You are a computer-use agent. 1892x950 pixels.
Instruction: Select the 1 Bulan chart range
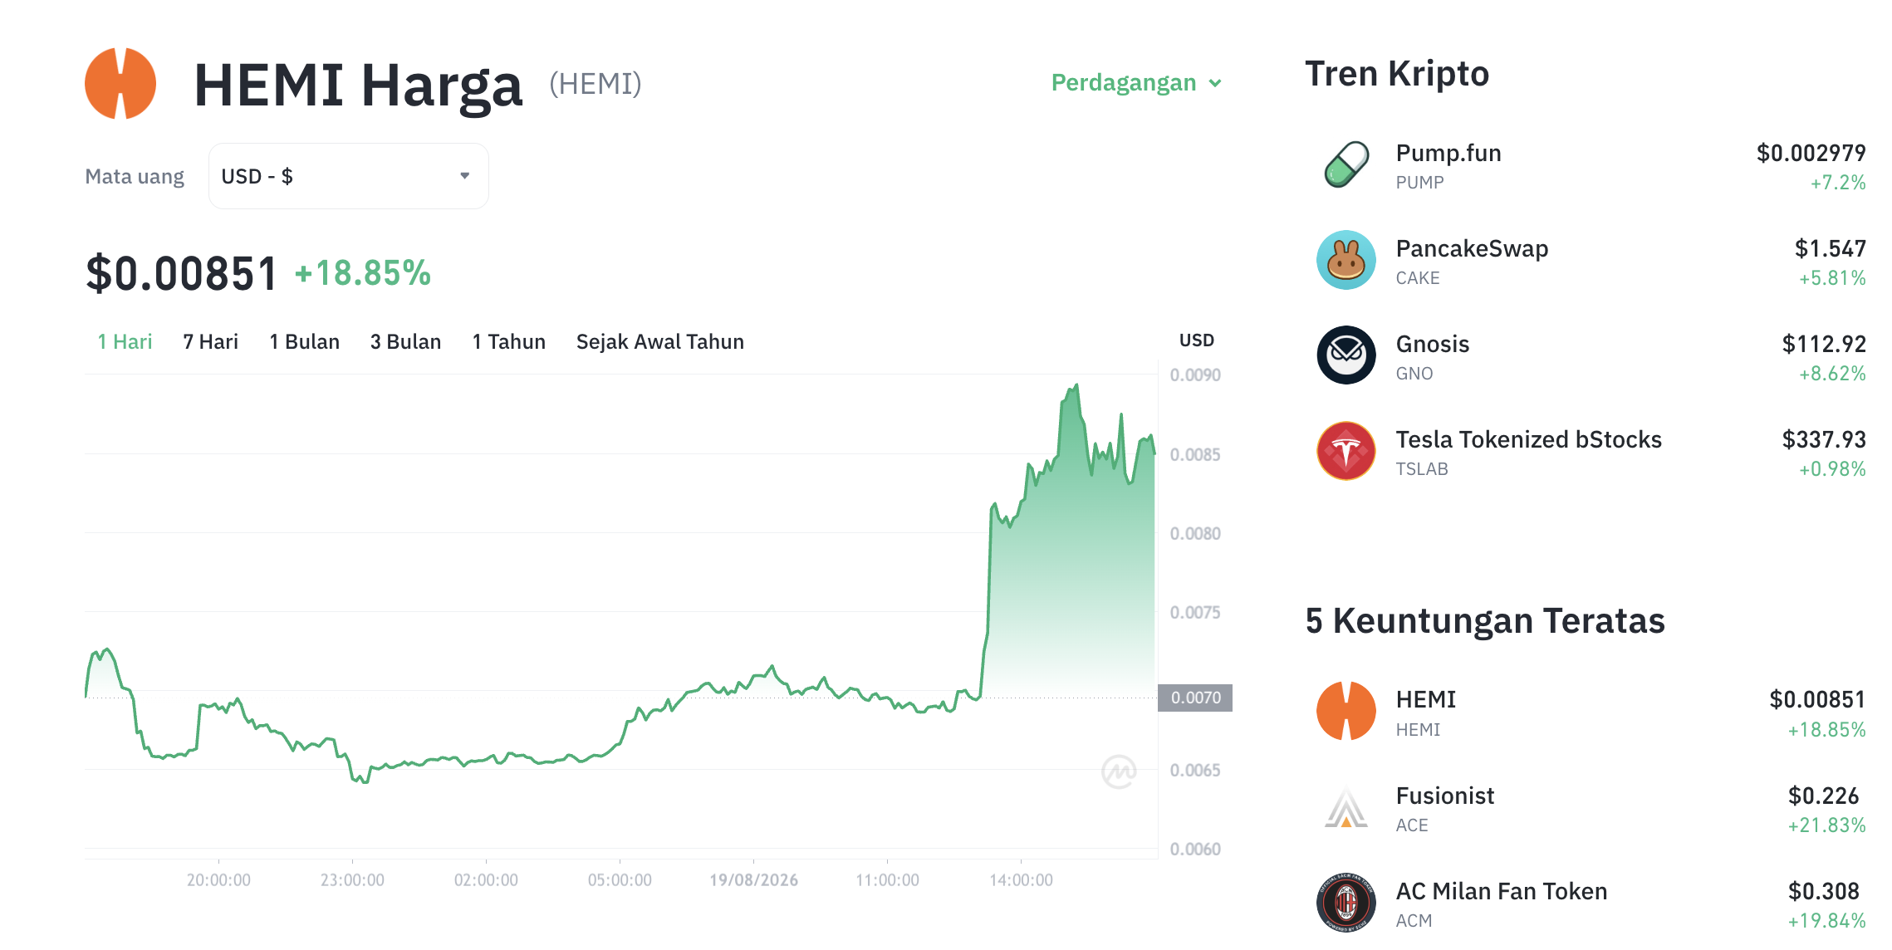304,342
